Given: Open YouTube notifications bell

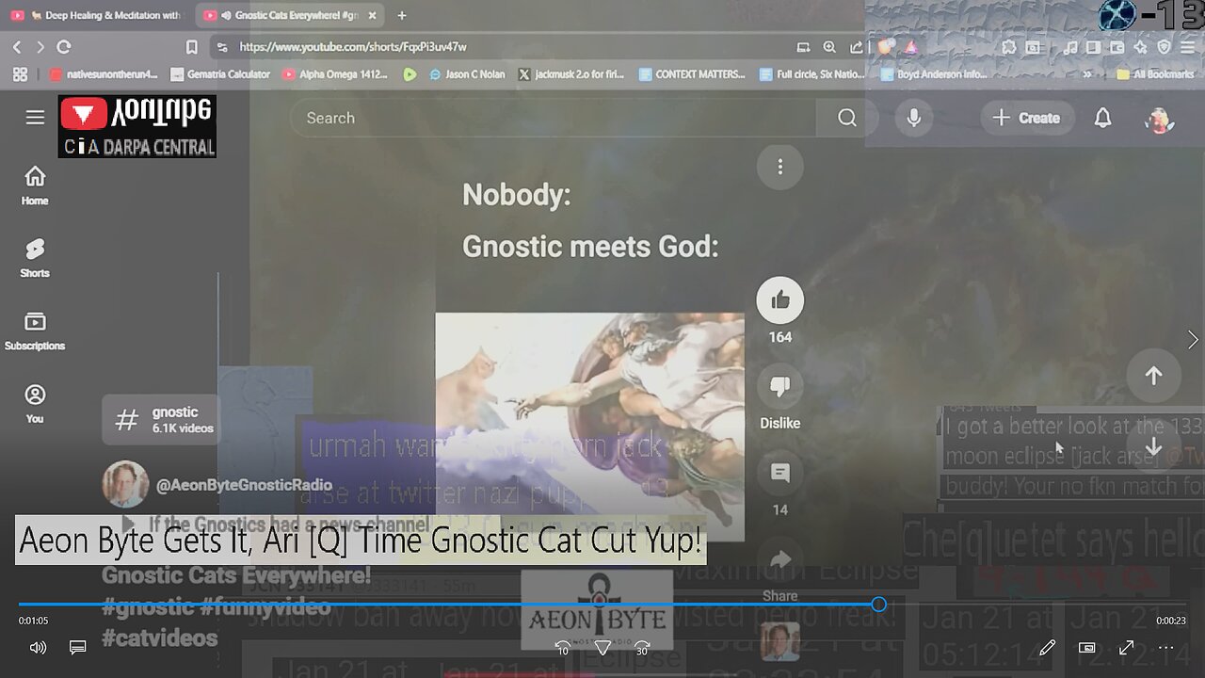Looking at the screenshot, I should [1102, 118].
